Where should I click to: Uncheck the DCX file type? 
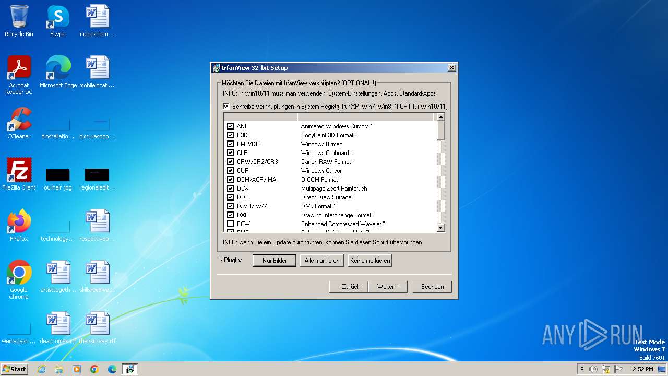click(230, 189)
